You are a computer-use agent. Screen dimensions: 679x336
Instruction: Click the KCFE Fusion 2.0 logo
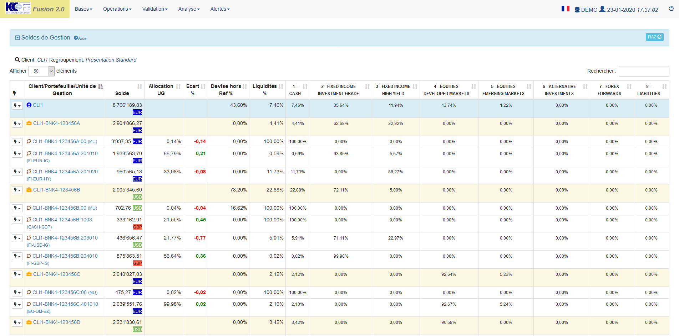[x=35, y=9]
